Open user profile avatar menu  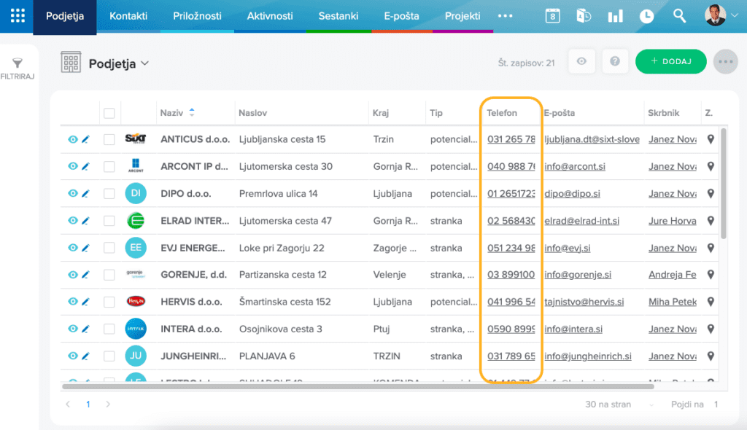721,16
